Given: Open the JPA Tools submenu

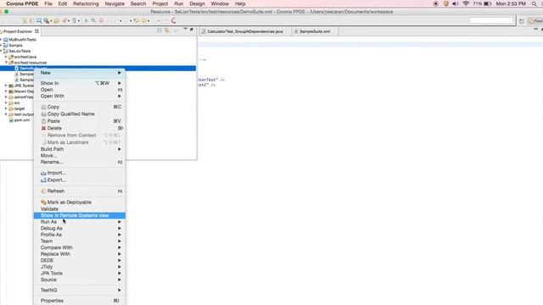Looking at the screenshot, I should coord(80,273).
